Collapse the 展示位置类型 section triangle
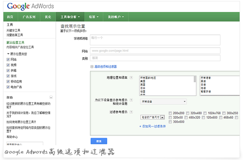The image size is (243, 160). [x=8, y=54]
